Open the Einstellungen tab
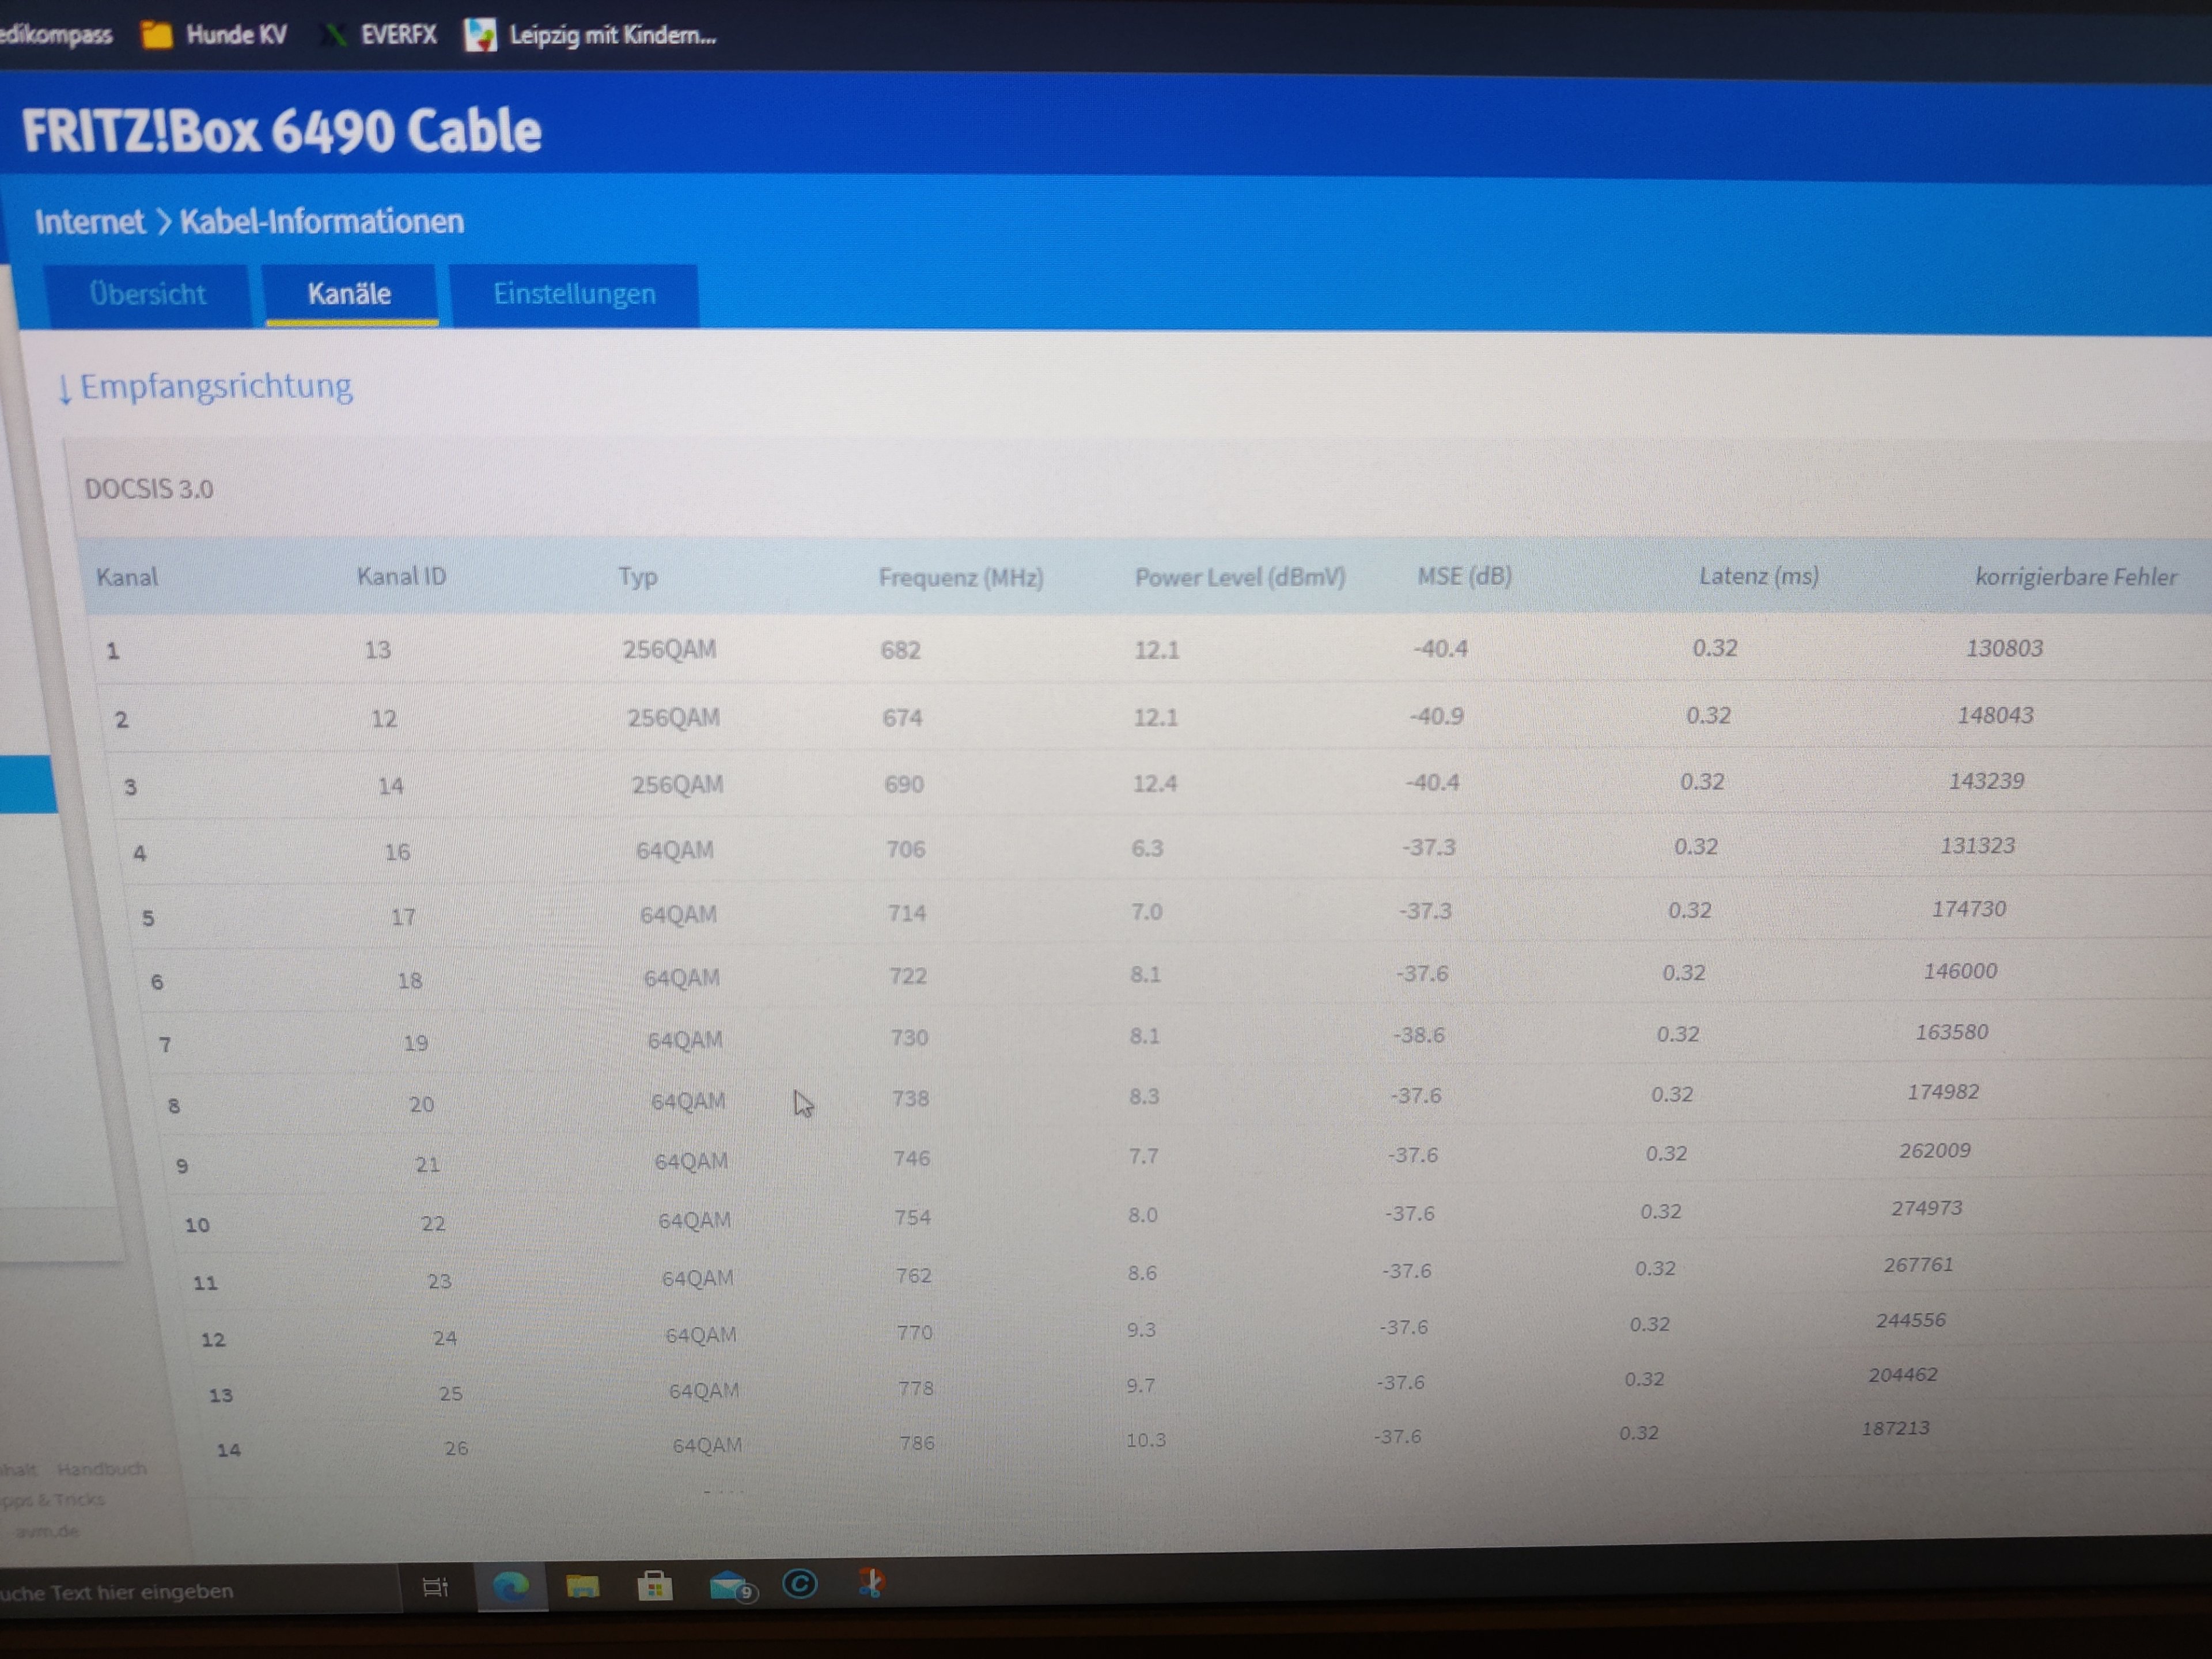2212x1659 pixels. point(574,294)
